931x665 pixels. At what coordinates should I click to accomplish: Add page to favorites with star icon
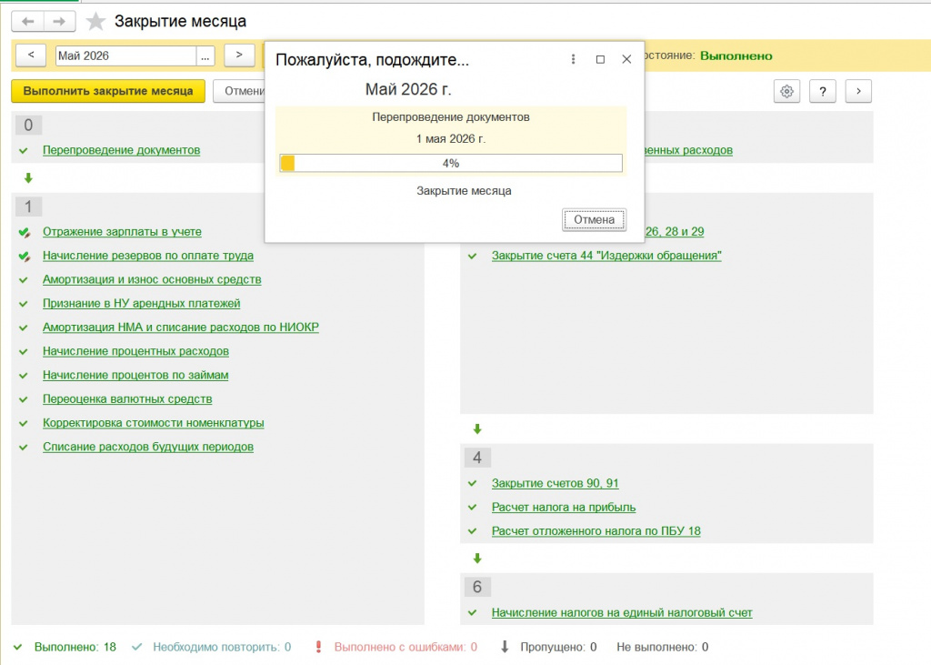(95, 22)
